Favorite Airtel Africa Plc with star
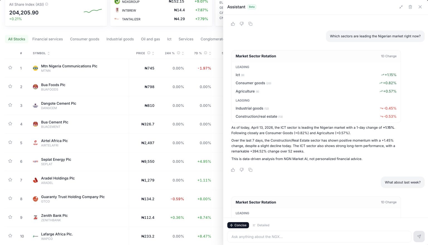 coord(10,142)
